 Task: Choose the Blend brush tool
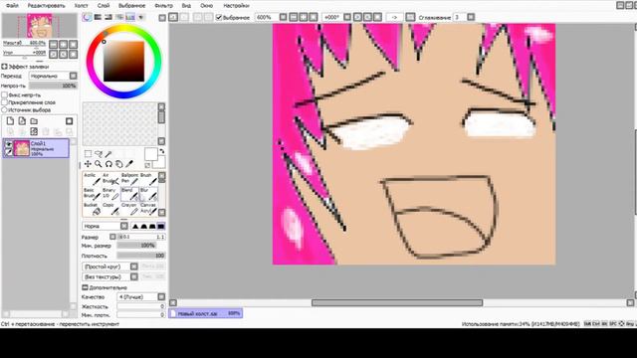pyautogui.click(x=129, y=193)
